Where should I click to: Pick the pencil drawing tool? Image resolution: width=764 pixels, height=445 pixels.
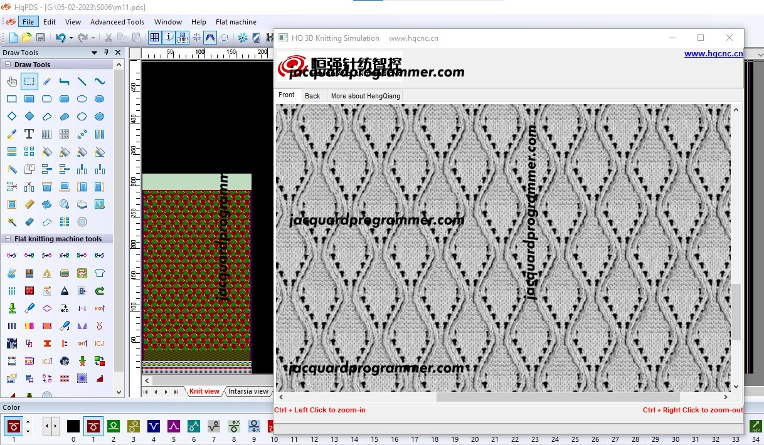click(47, 81)
